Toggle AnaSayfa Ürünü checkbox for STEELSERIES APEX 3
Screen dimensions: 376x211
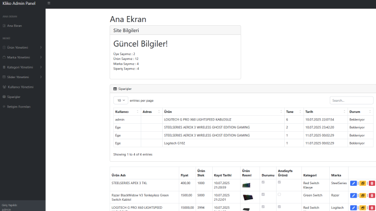pyautogui.click(x=279, y=182)
